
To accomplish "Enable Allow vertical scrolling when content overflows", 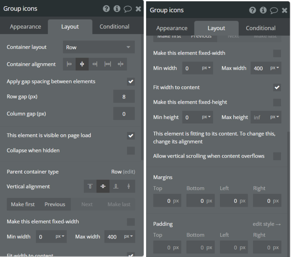I will click(x=277, y=156).
